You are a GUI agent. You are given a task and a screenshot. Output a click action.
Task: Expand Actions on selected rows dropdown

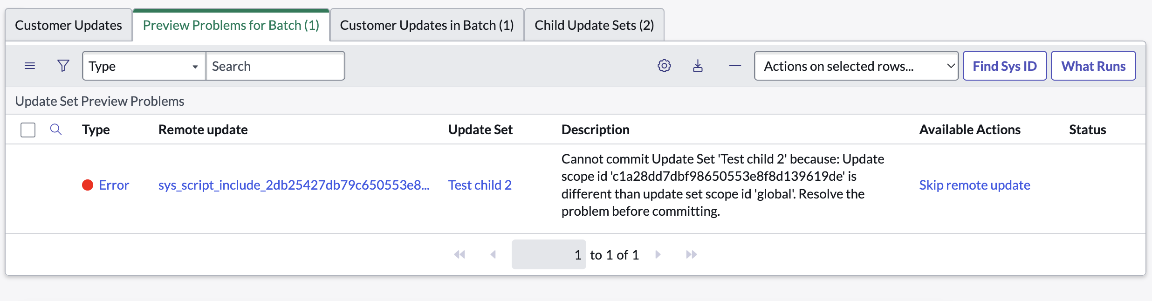(856, 66)
